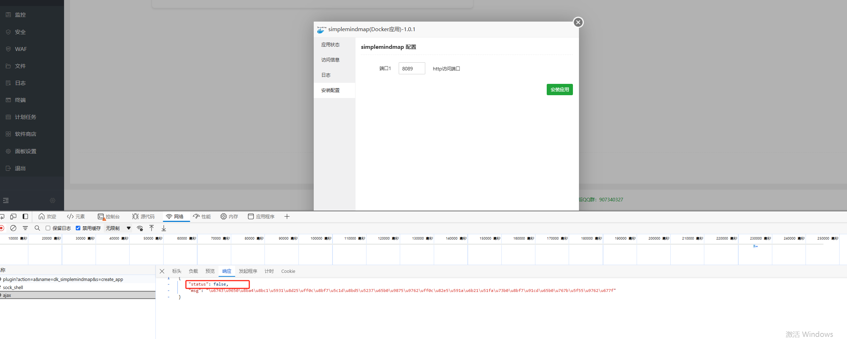Open 计划任务 in the left sidebar
The width and height of the screenshot is (847, 339).
tap(25, 117)
